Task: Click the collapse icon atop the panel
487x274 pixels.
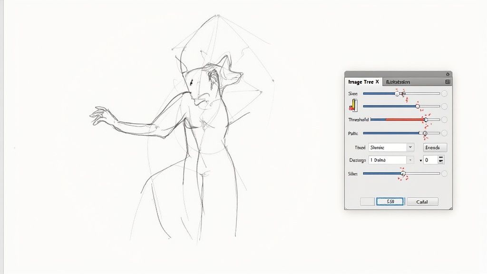Action: click(x=448, y=74)
